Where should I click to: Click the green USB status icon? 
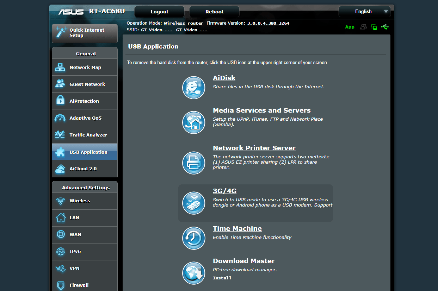[385, 27]
